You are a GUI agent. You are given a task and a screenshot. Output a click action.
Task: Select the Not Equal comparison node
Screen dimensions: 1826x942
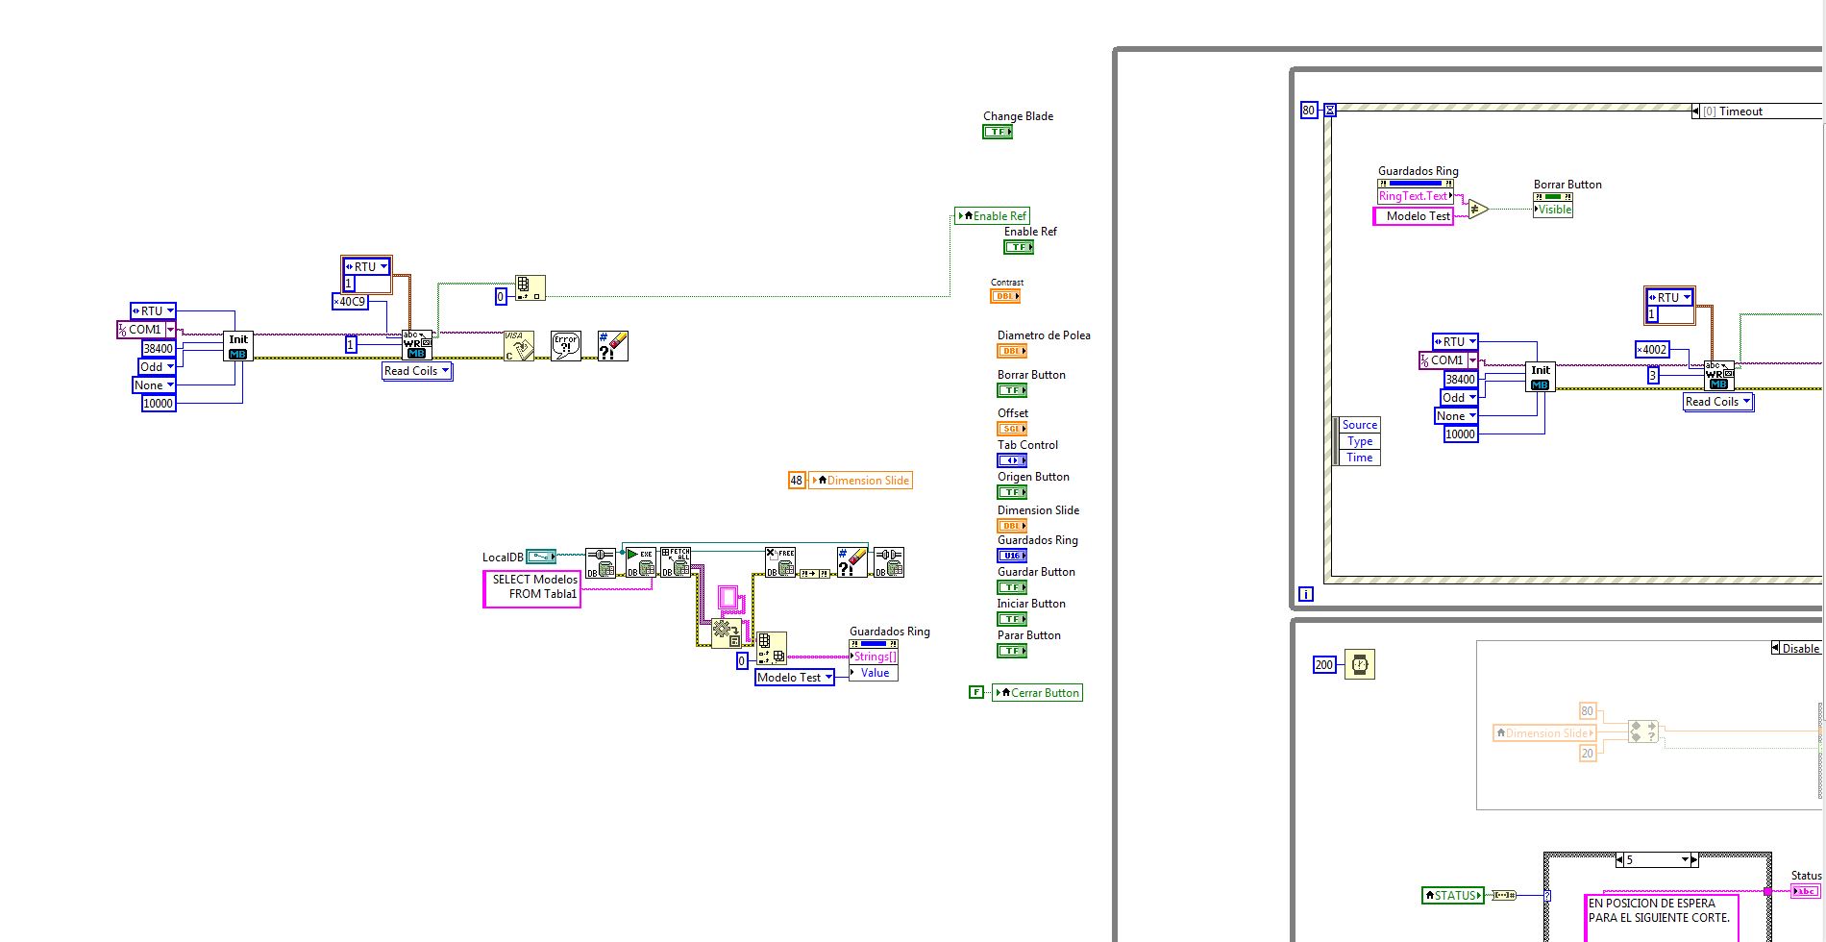1478,209
